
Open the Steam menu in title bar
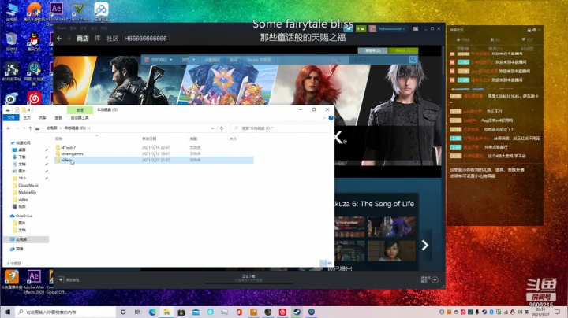[x=62, y=28]
